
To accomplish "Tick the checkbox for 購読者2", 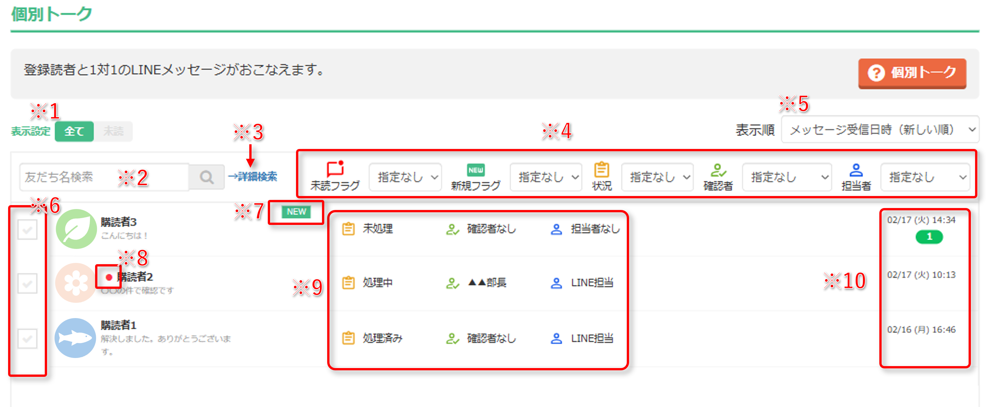I will point(28,283).
